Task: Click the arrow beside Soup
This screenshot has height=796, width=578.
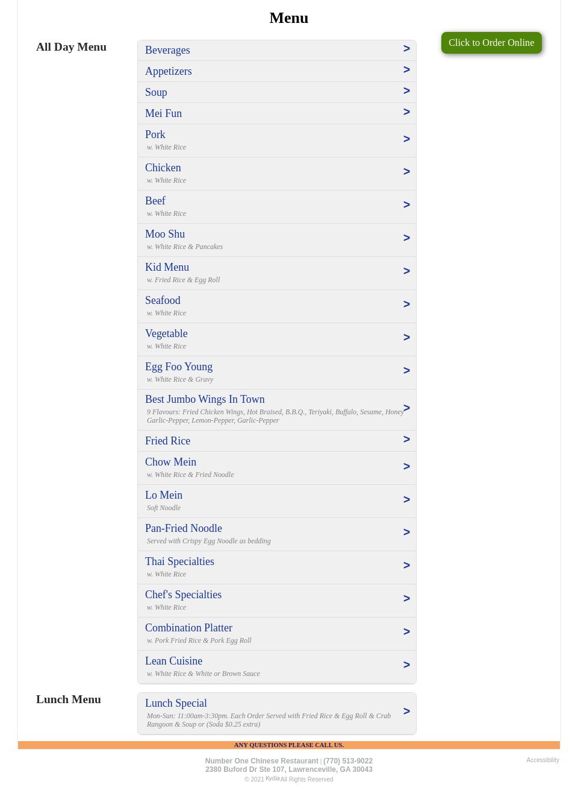Action: [406, 91]
